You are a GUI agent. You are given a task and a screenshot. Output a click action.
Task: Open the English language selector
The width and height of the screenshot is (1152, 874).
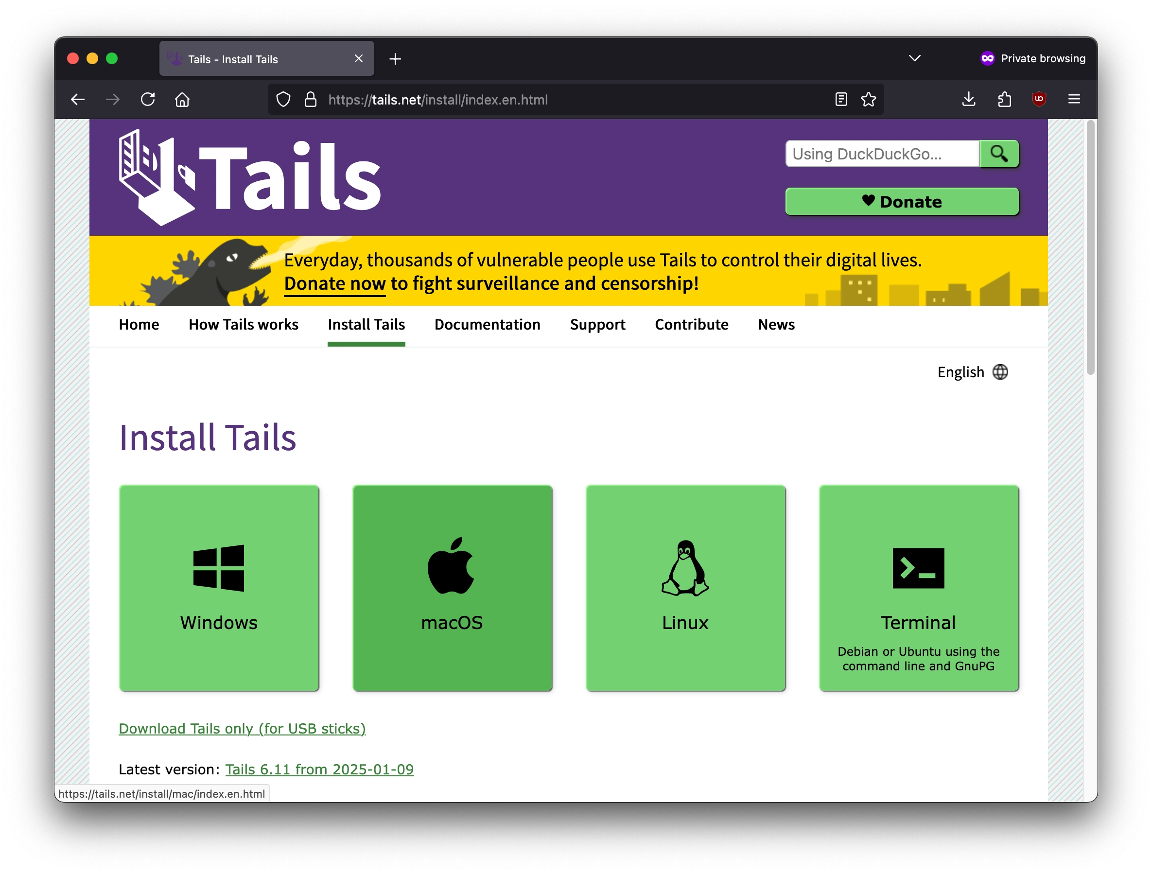pyautogui.click(x=972, y=372)
